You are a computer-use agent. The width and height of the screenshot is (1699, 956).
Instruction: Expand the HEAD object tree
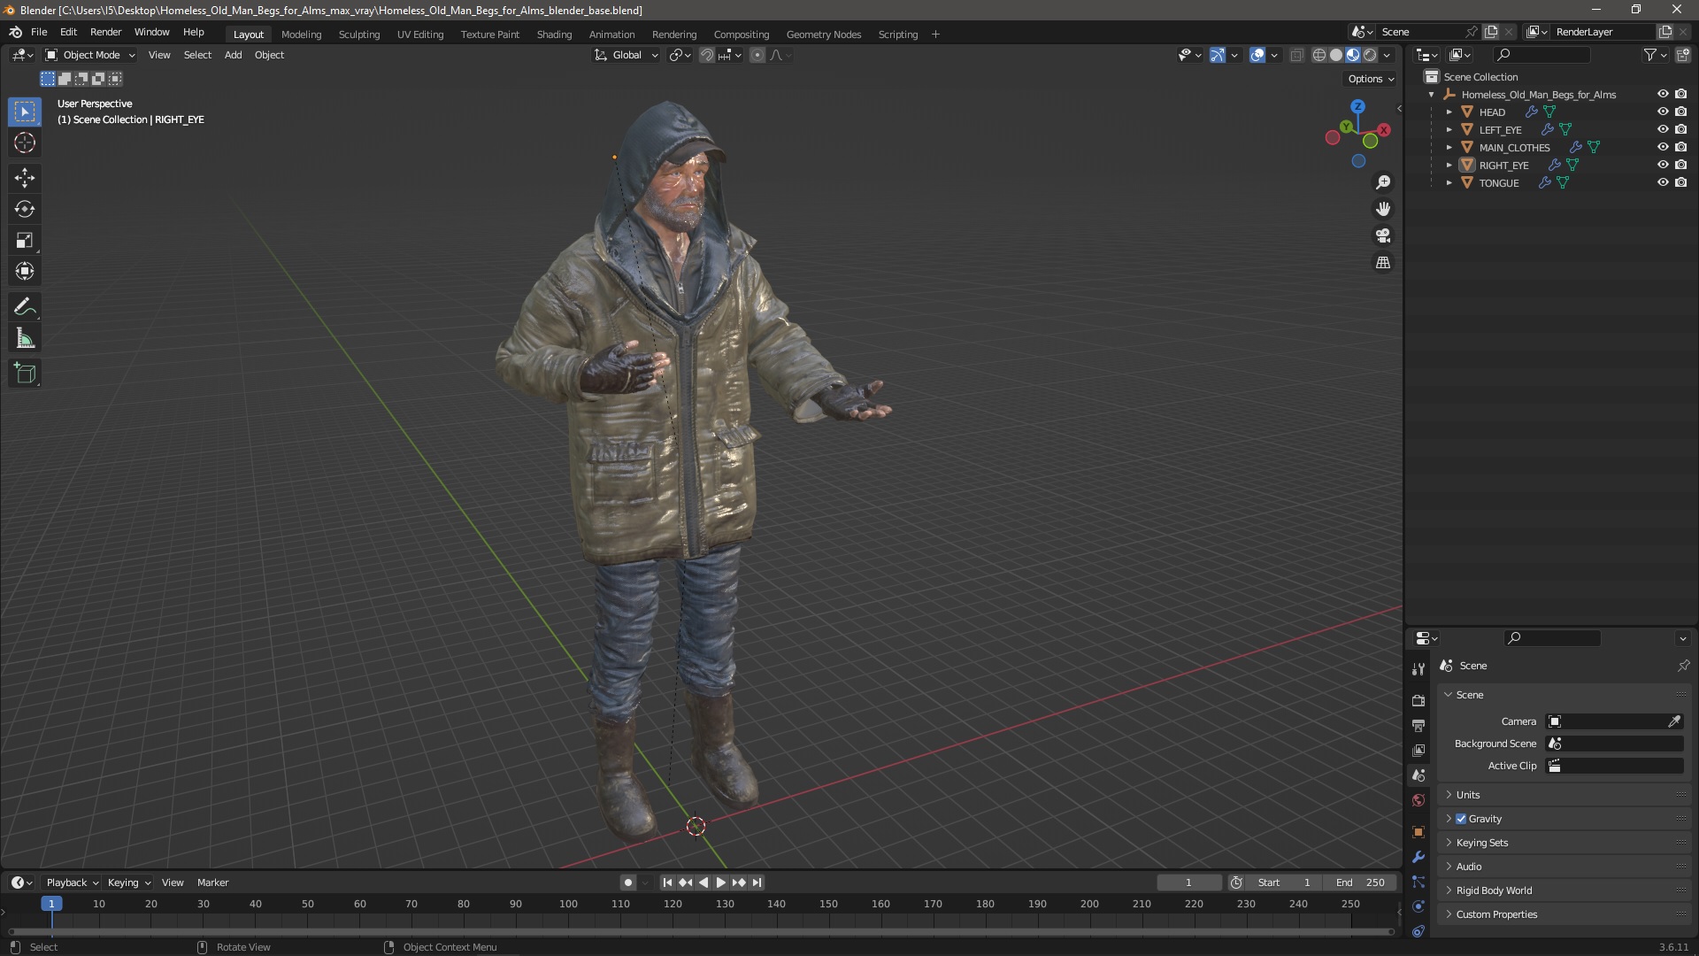pyautogui.click(x=1449, y=112)
